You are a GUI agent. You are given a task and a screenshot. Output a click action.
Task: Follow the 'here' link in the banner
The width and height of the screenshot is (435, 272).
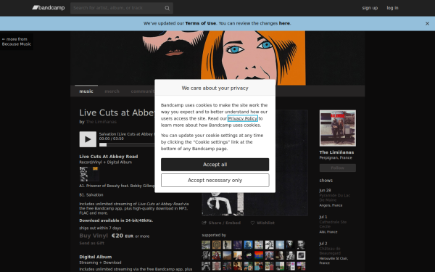point(284,23)
